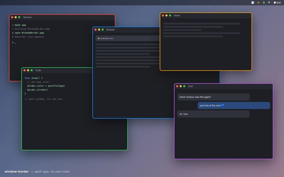Click "building WindowBorder.app" line in Terminal
The width and height of the screenshot is (284, 177).
pos(31,29)
